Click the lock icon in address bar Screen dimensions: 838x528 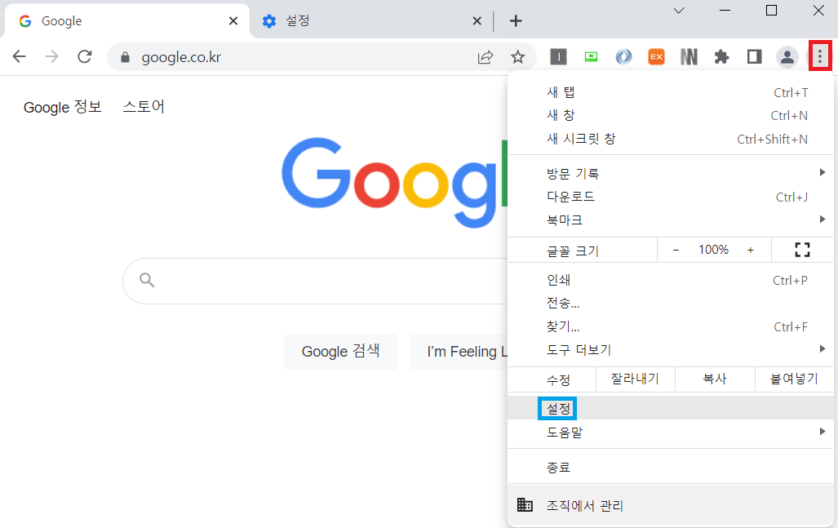(125, 57)
